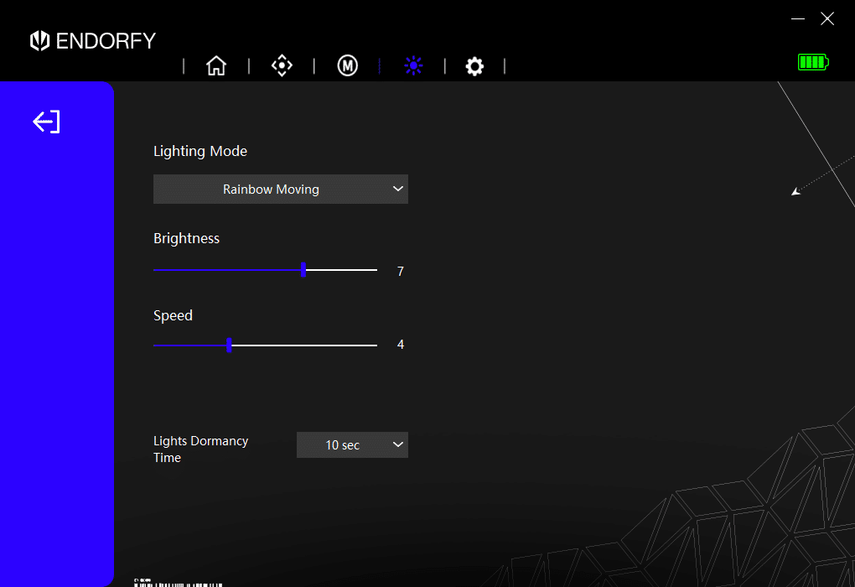Click the Brightness slider handle
Screen dimensions: 855x587
[303, 270]
